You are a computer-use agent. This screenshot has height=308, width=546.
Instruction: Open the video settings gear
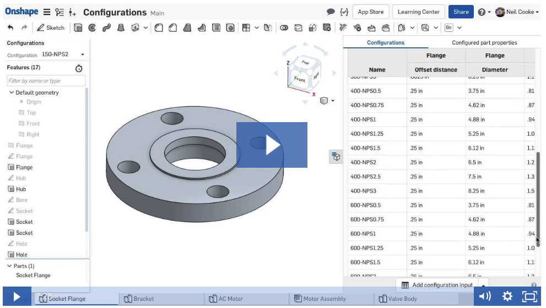pyautogui.click(x=507, y=297)
